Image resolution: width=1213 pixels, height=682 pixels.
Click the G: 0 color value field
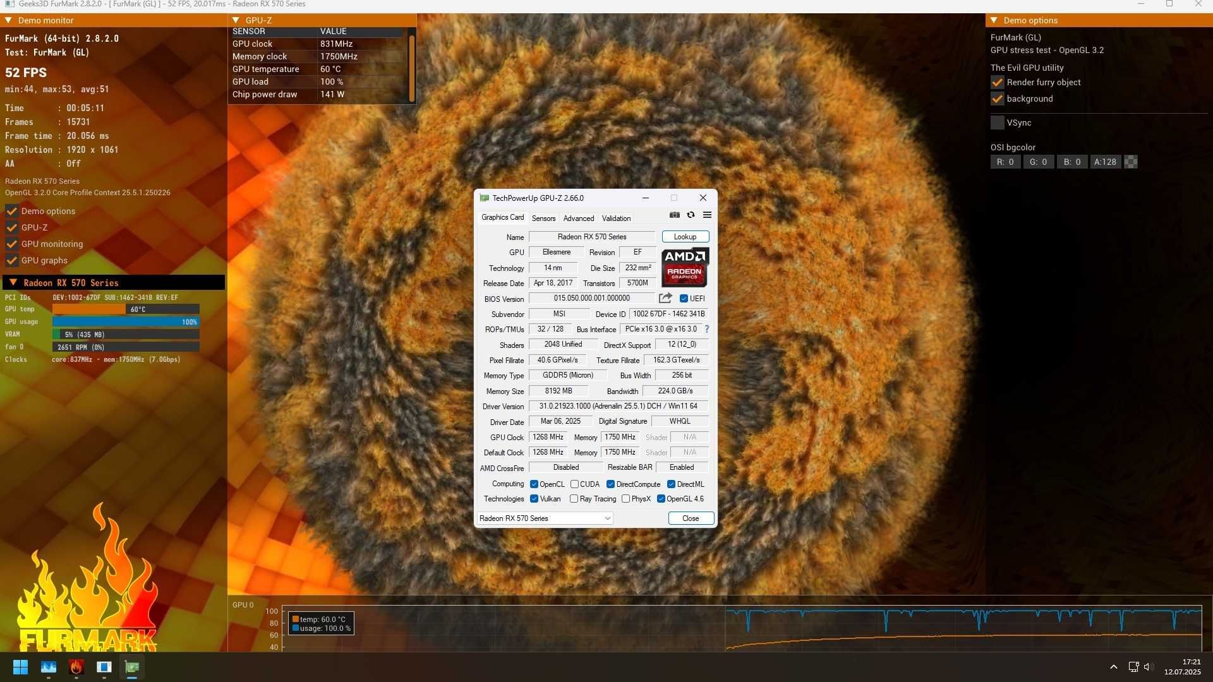tap(1038, 162)
